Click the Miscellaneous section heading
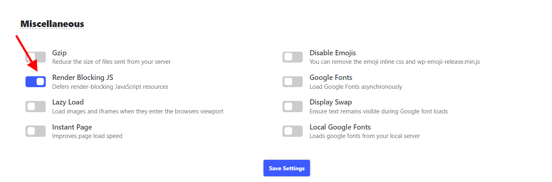552x182 pixels. (x=52, y=24)
